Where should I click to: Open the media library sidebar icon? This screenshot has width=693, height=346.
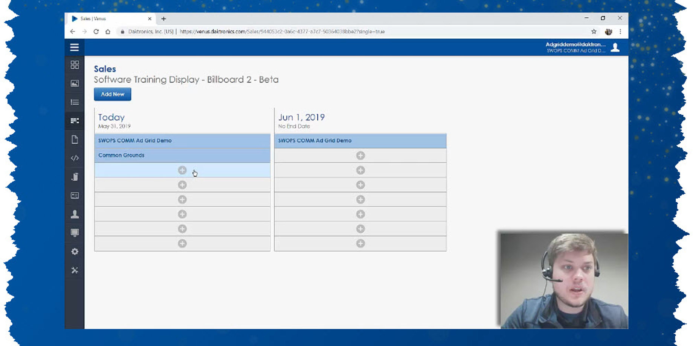tap(74, 83)
